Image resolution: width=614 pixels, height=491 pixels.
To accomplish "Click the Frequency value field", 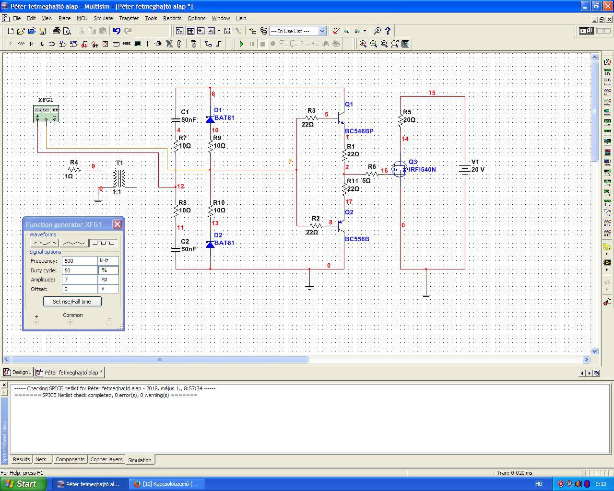I will (80, 261).
